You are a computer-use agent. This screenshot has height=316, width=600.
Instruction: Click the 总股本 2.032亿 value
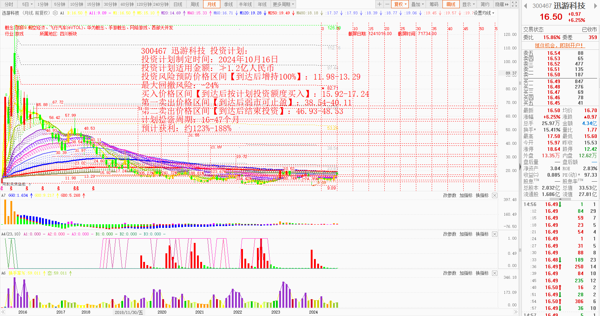[551, 188]
